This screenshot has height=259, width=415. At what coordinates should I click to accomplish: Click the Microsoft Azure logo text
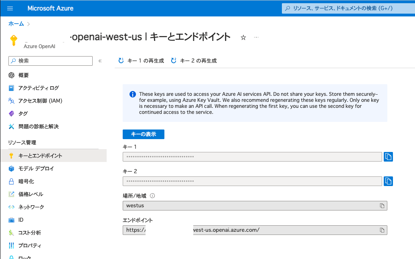coord(50,8)
